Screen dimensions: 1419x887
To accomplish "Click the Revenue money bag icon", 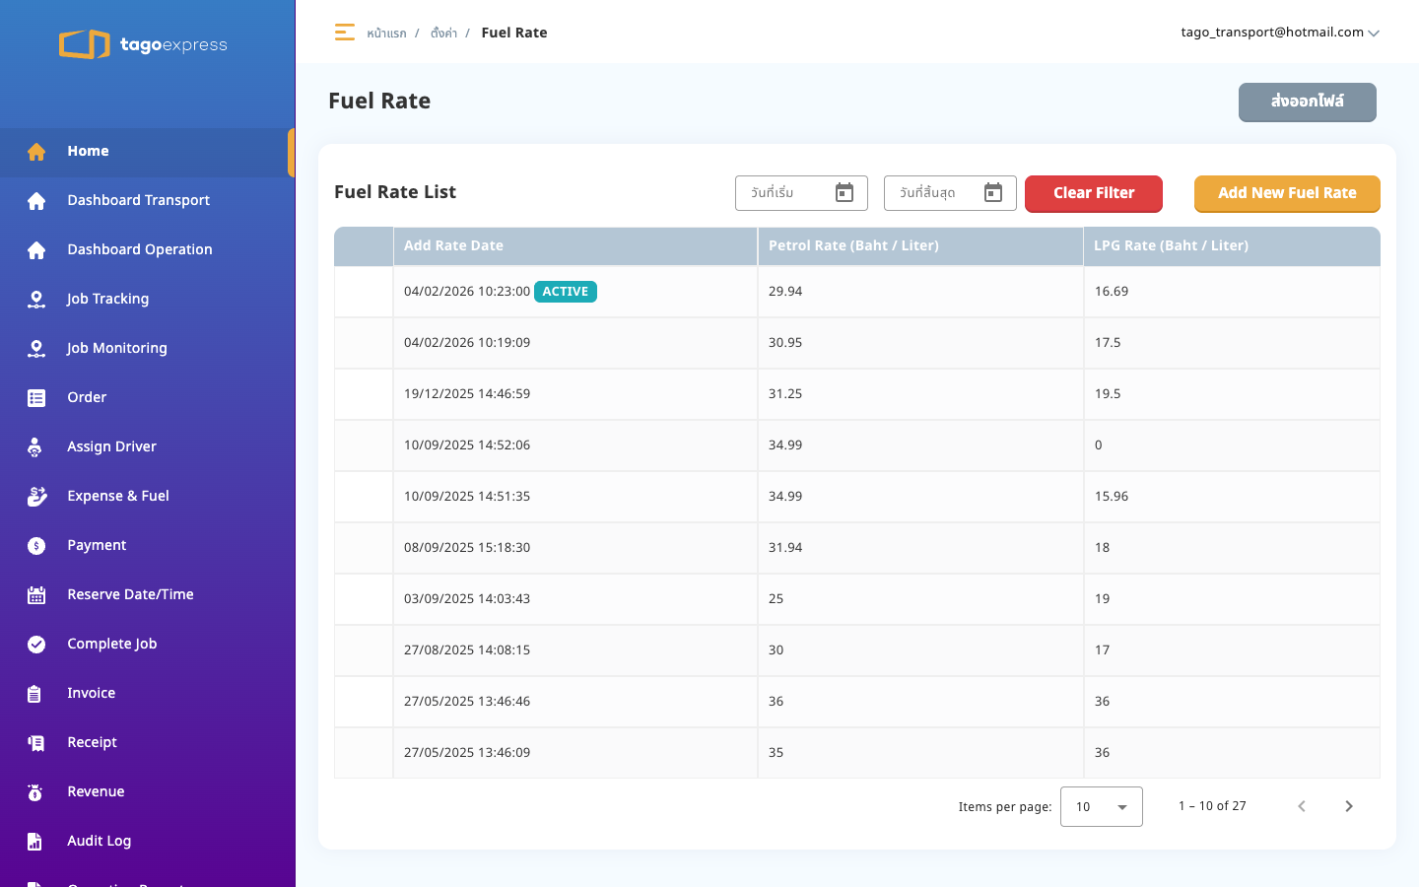I will pyautogui.click(x=35, y=792).
